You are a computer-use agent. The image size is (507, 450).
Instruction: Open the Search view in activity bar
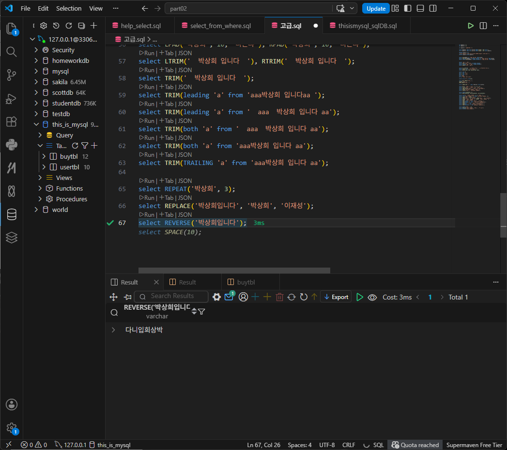12,52
